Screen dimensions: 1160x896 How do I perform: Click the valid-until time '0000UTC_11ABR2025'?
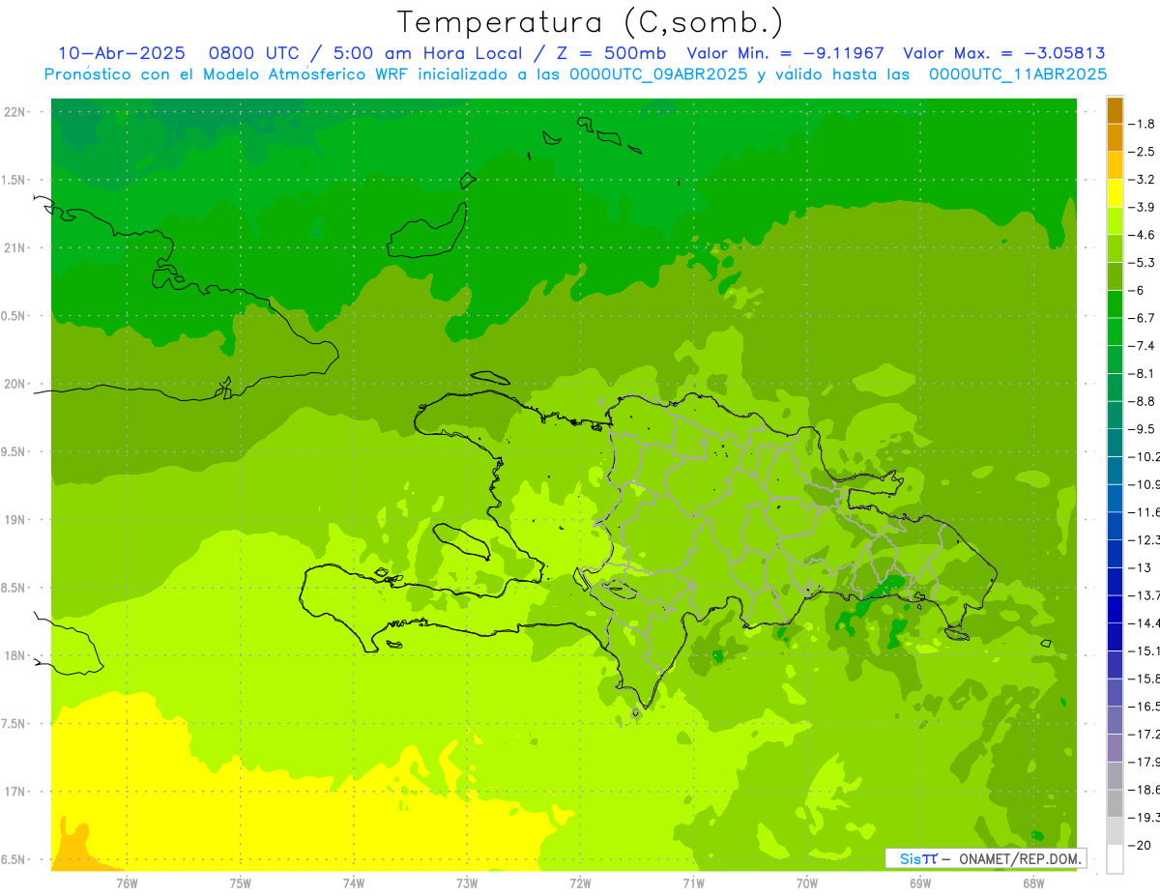[x=1018, y=74]
